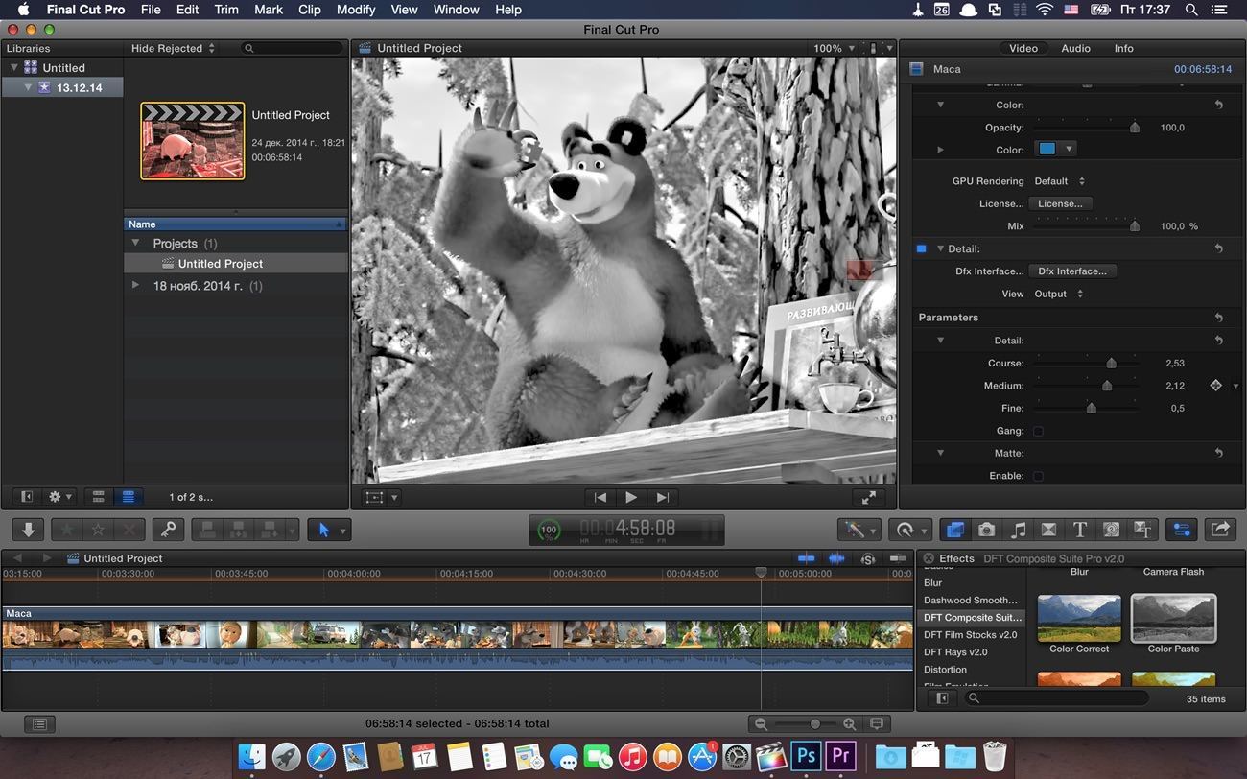Image resolution: width=1247 pixels, height=779 pixels.
Task: Jump to the next edit point
Action: point(662,497)
